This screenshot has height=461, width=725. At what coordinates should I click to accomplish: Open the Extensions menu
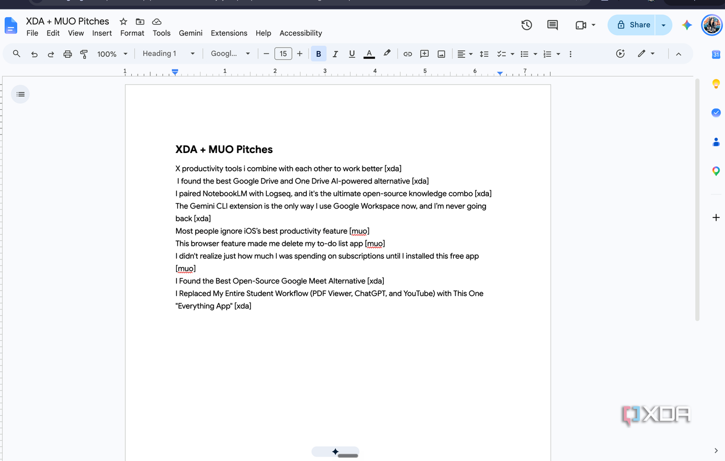point(229,33)
